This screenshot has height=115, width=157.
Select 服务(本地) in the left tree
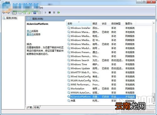click(x=12, y=18)
